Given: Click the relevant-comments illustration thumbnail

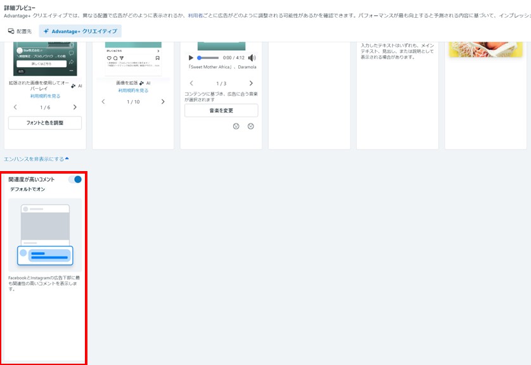Looking at the screenshot, I should [x=45, y=235].
